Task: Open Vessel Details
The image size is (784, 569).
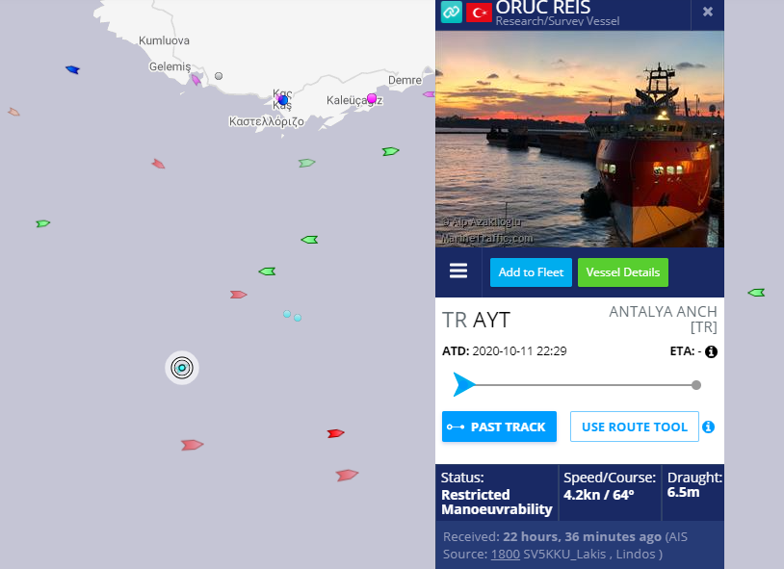Action: (x=623, y=272)
